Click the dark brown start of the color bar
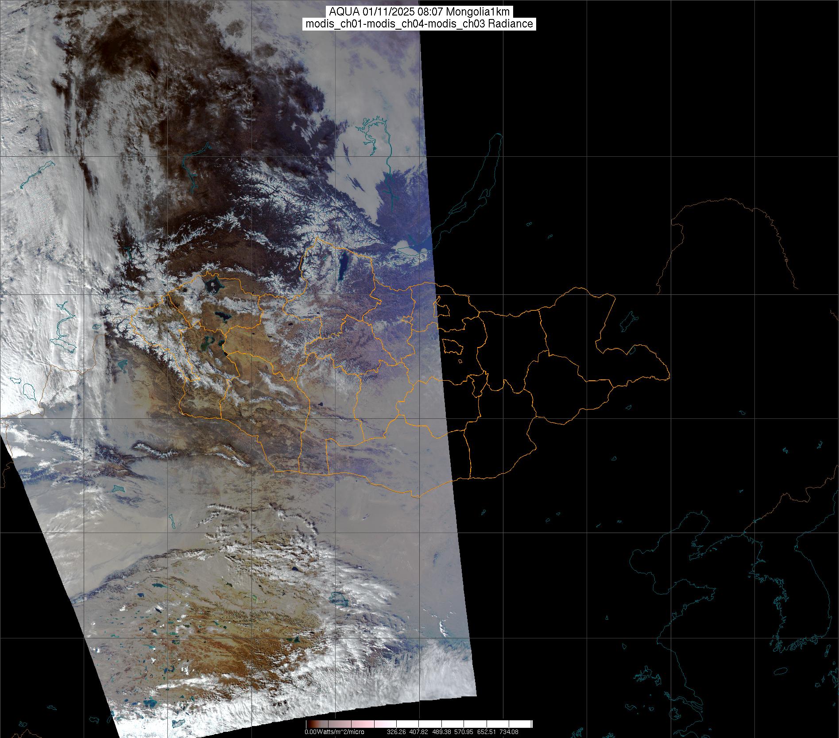The height and width of the screenshot is (738, 839). click(x=309, y=724)
